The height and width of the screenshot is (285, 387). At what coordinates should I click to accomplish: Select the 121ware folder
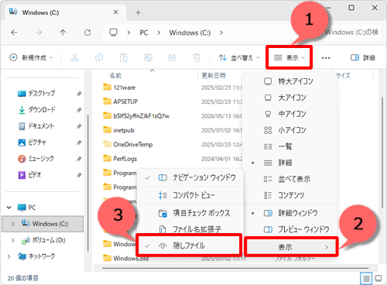[119, 88]
